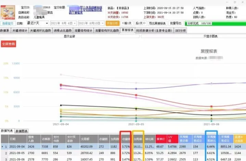This screenshot has height=161, width=246.
Task: Select the 2021-09-06 date cell
Action: coord(17,159)
